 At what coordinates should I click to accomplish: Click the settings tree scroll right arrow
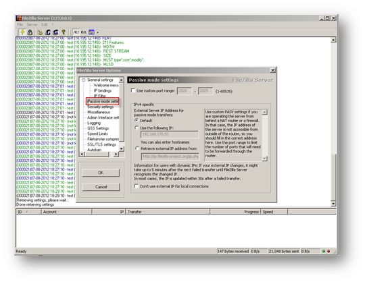click(x=116, y=154)
